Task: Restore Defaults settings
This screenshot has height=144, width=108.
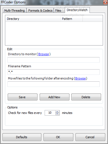Action: click(x=22, y=137)
